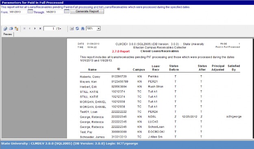Image resolution: width=254 pixels, height=149 pixels.
Task: Click the Rush Stron loan entry
Action: pyautogui.click(x=156, y=87)
